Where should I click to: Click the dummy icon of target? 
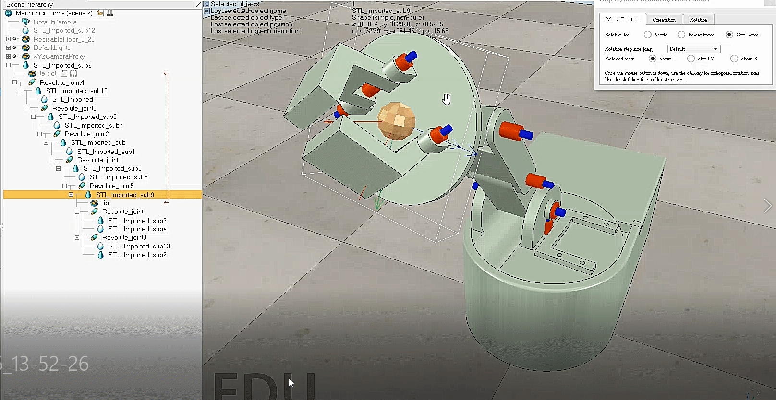tap(32, 73)
